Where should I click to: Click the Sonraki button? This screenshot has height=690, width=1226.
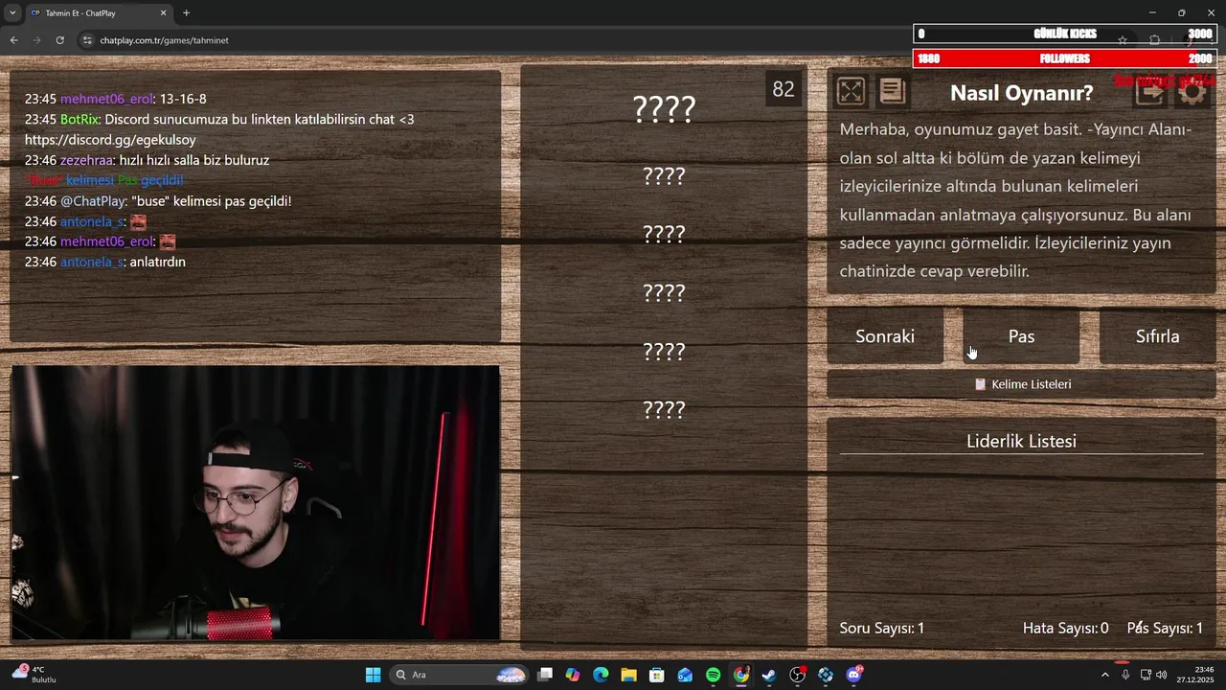[885, 336]
